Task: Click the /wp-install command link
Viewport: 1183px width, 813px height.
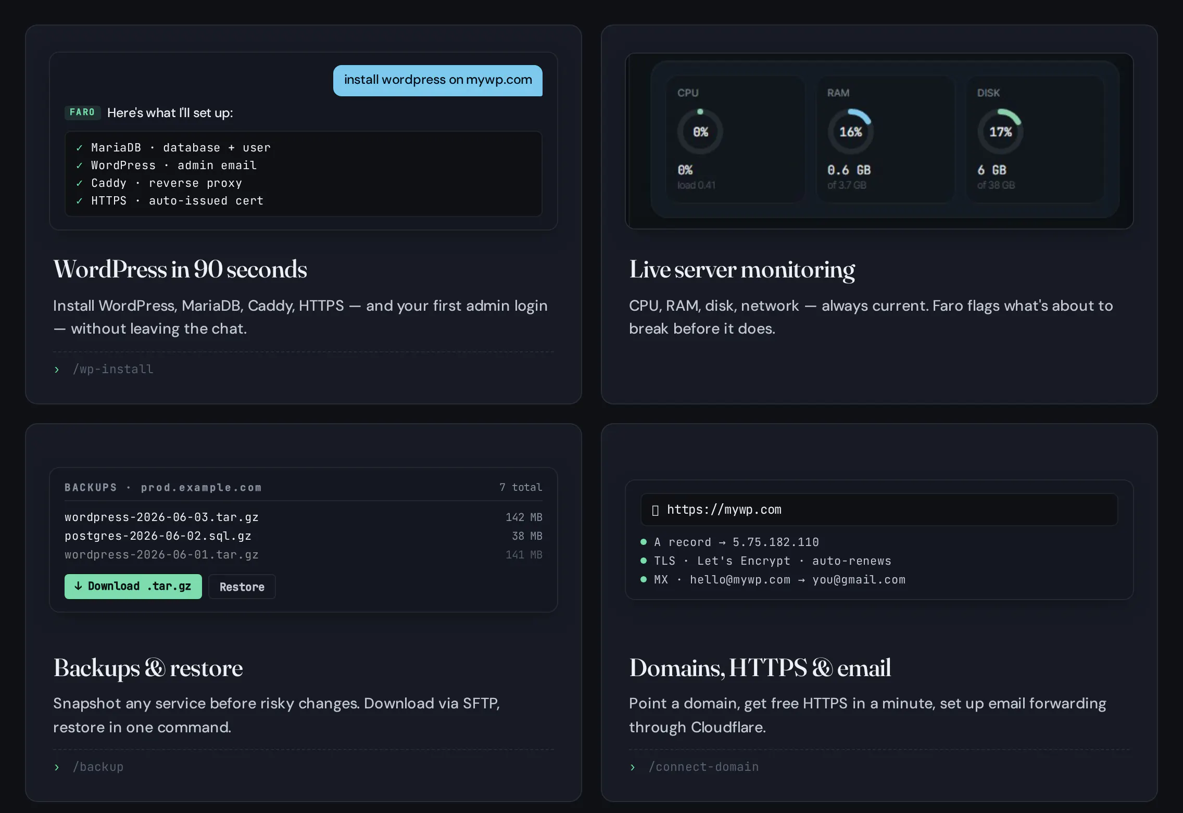Action: pyautogui.click(x=113, y=369)
